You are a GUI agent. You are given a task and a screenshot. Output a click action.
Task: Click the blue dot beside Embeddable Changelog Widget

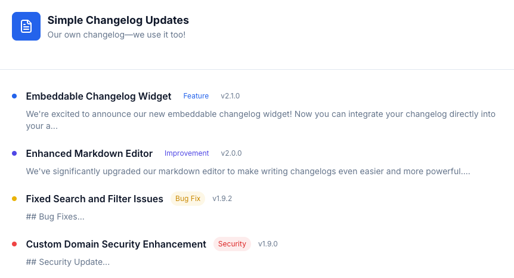[14, 96]
